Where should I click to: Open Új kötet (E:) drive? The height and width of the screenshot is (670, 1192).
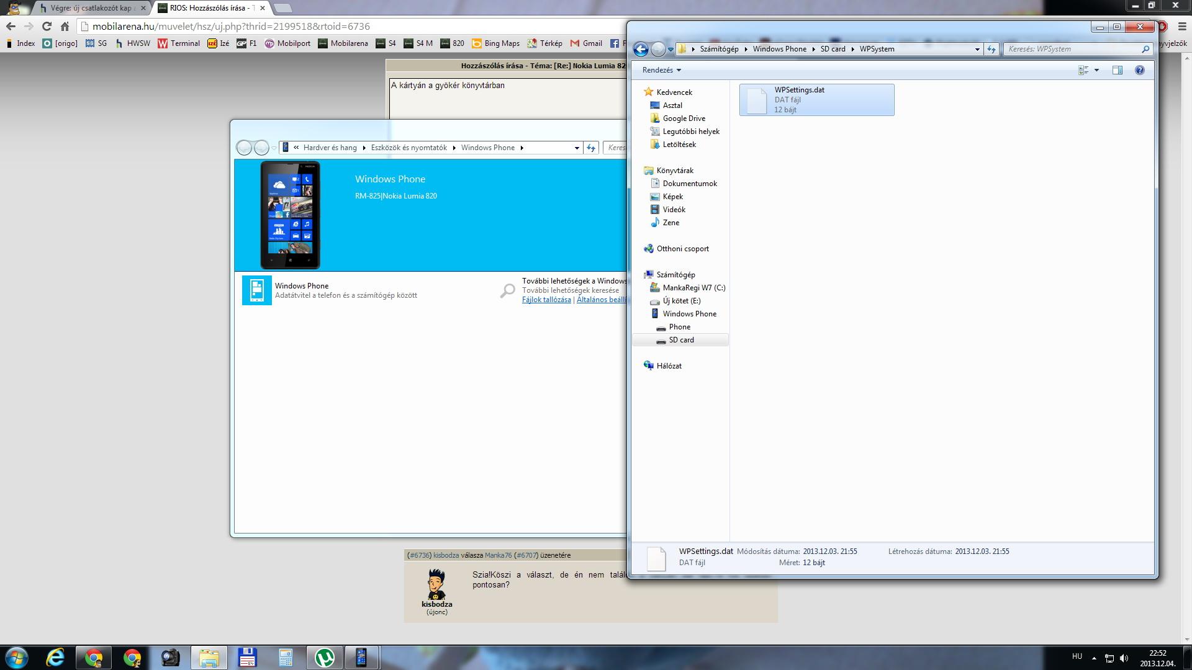click(681, 301)
